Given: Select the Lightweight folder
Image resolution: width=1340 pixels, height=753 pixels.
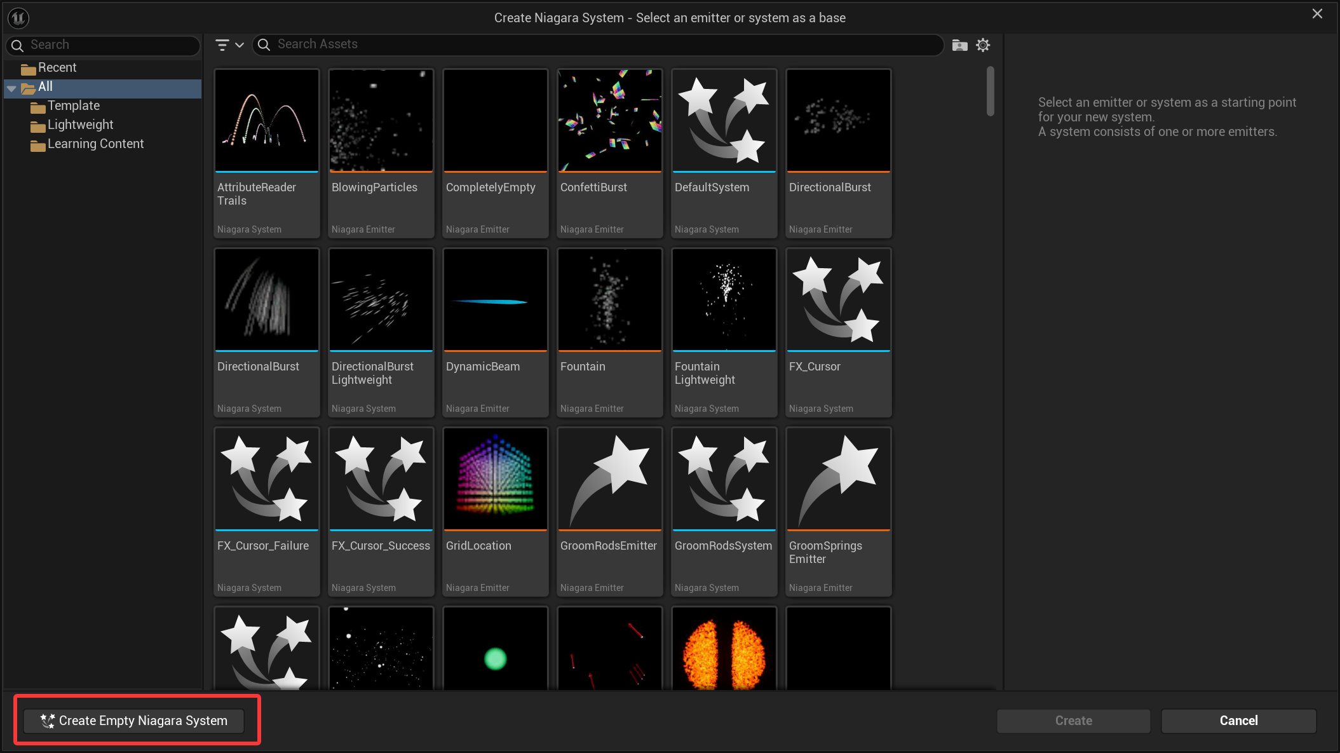Looking at the screenshot, I should (80, 125).
